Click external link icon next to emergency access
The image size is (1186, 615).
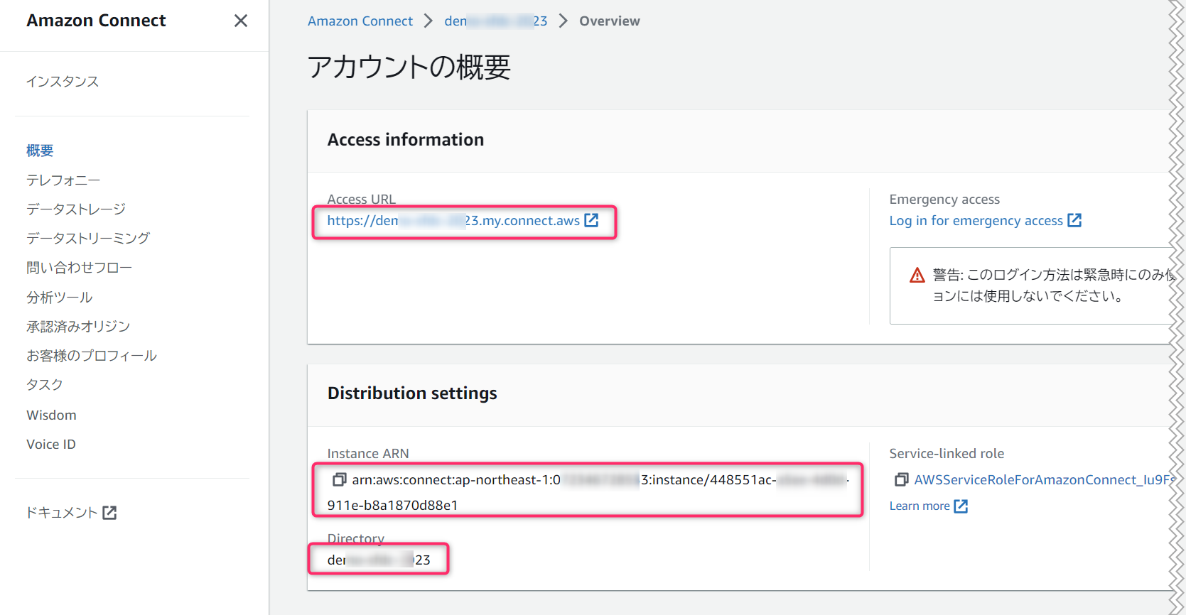pyautogui.click(x=1074, y=220)
